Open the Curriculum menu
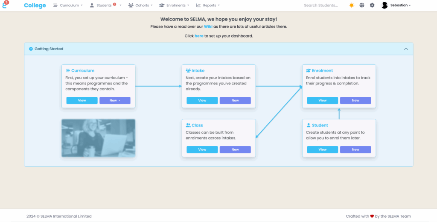This screenshot has width=437, height=222. (x=68, y=5)
